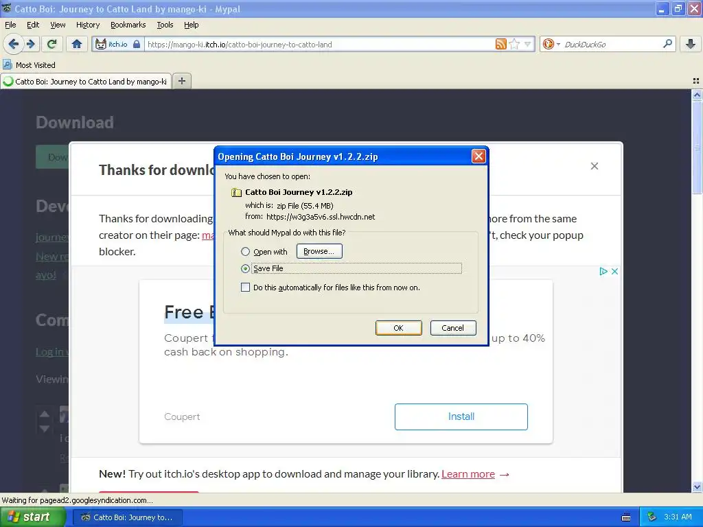Open the Help menu

click(x=191, y=25)
